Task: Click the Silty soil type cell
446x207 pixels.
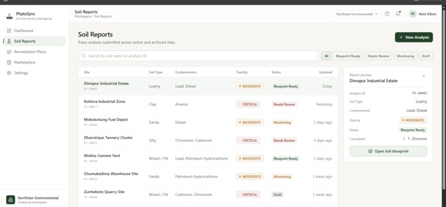Action: tap(153, 140)
